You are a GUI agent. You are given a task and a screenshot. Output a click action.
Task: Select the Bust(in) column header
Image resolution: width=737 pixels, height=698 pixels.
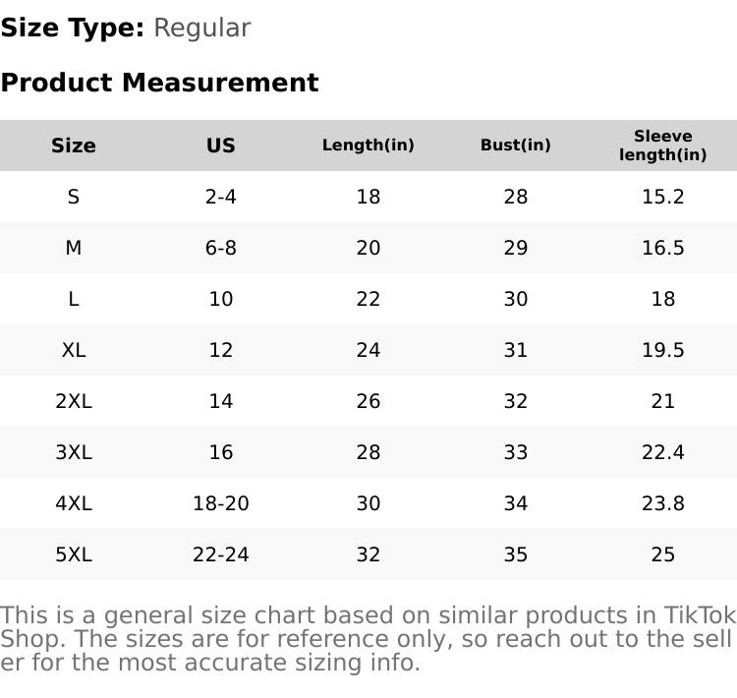pyautogui.click(x=516, y=145)
